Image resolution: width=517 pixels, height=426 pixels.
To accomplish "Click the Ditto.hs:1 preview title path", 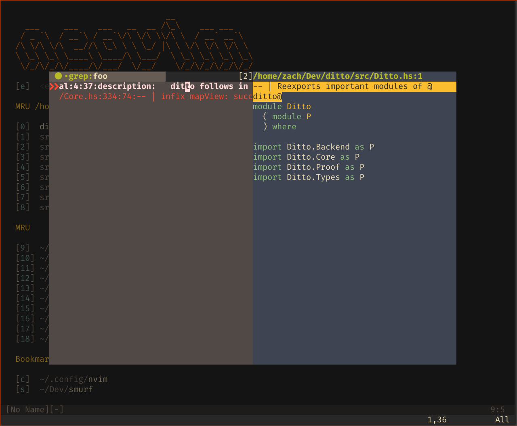I will 338,76.
